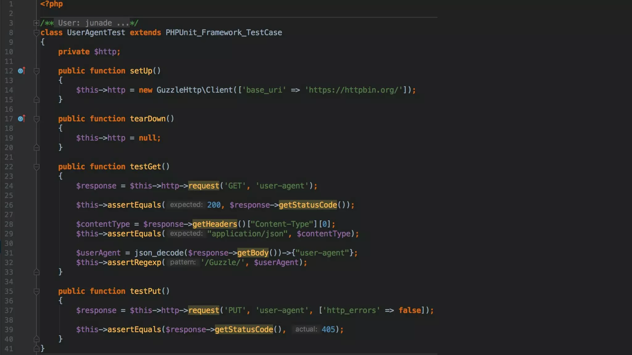Click the https://httpbin.org/ string literal
Image resolution: width=632 pixels, height=355 pixels.
coord(353,90)
